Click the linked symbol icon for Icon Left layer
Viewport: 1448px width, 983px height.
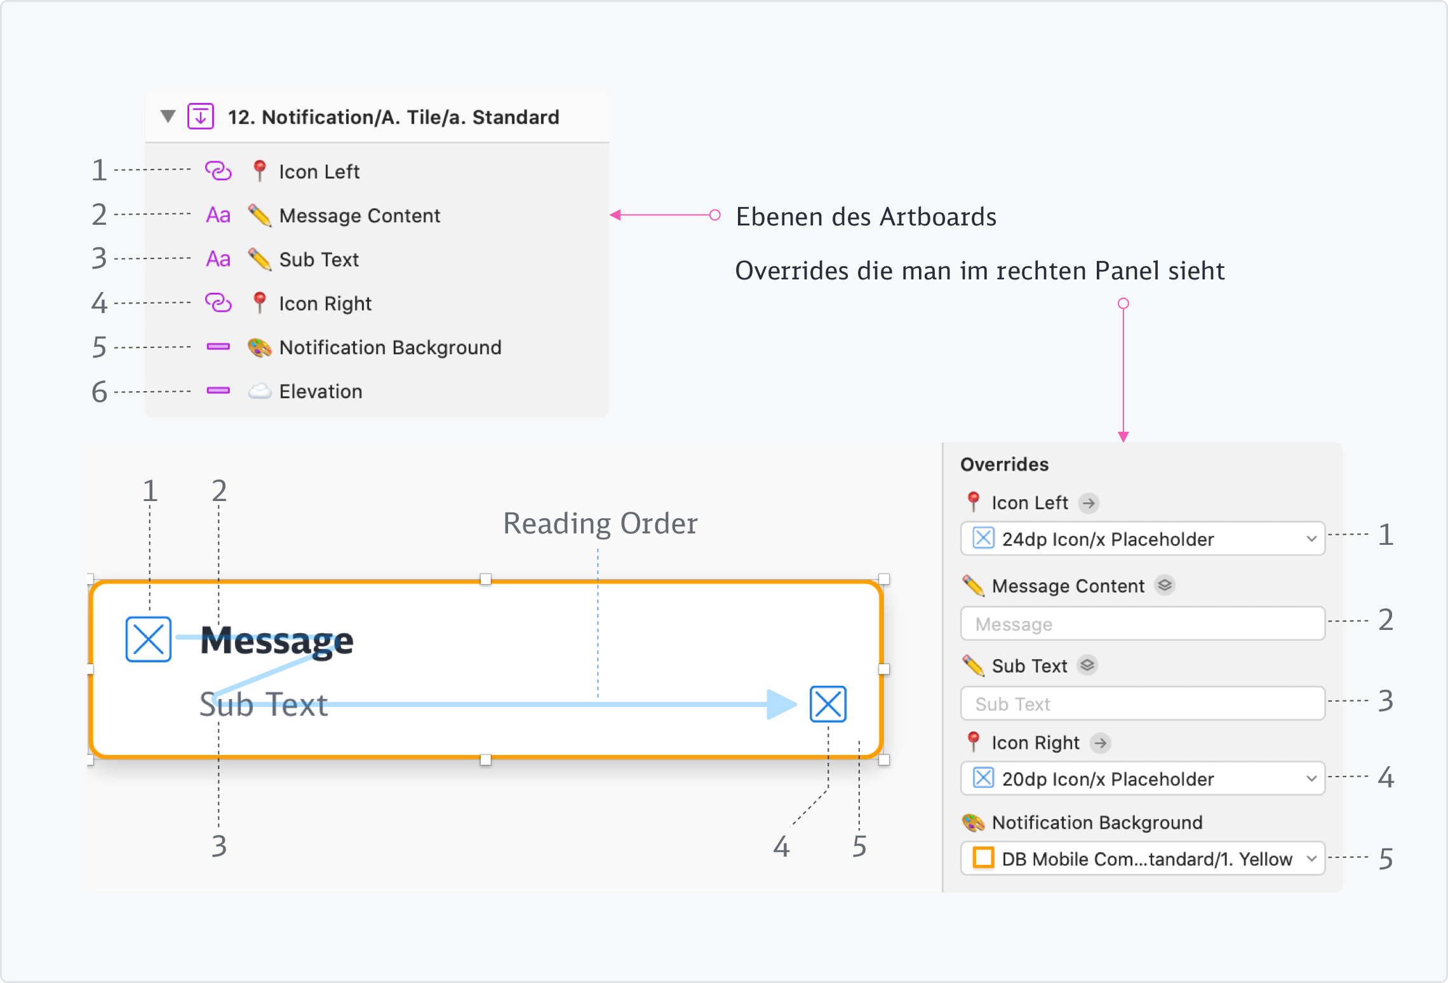tap(218, 171)
